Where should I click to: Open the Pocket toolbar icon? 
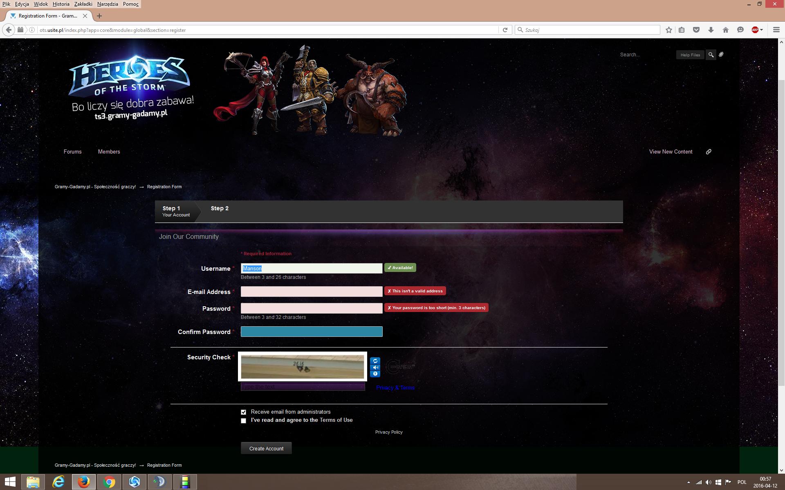(x=696, y=30)
